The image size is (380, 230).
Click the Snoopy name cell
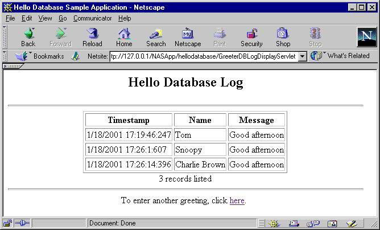[x=200, y=150]
